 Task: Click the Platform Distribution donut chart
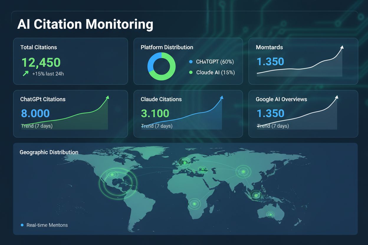point(161,67)
